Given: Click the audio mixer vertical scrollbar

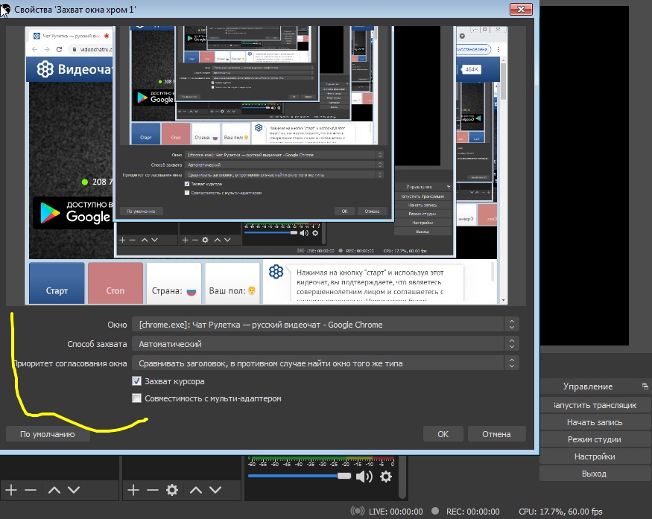Looking at the screenshot, I should click(x=402, y=477).
